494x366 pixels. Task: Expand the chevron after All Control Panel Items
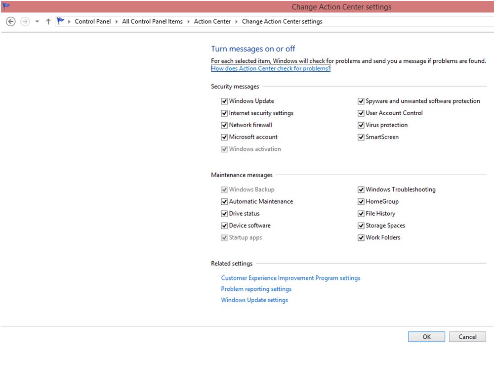coord(188,21)
